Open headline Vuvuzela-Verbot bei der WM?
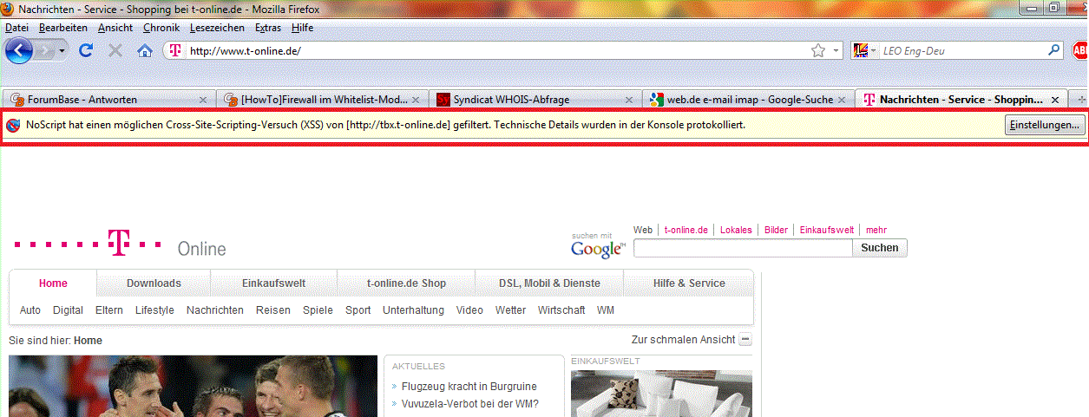Viewport: 1089px width, 417px height. 470,403
